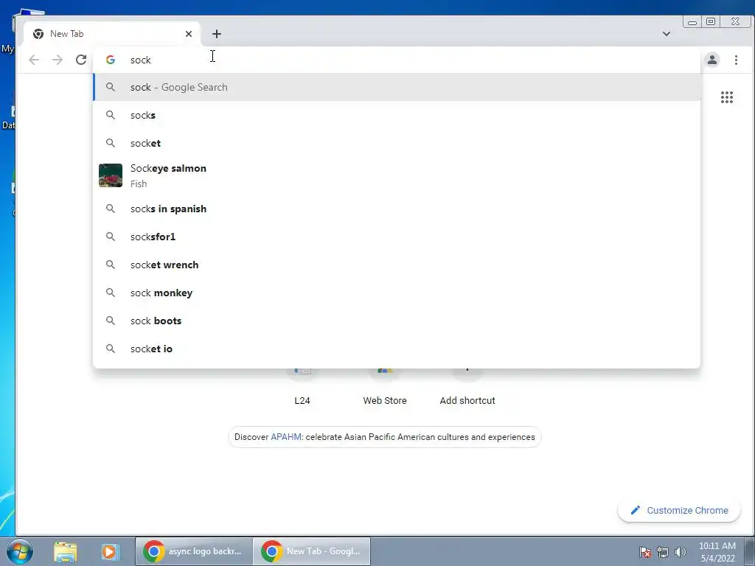Open the File Explorer taskbar icon
Viewport: 755px width, 566px height.
tap(66, 551)
